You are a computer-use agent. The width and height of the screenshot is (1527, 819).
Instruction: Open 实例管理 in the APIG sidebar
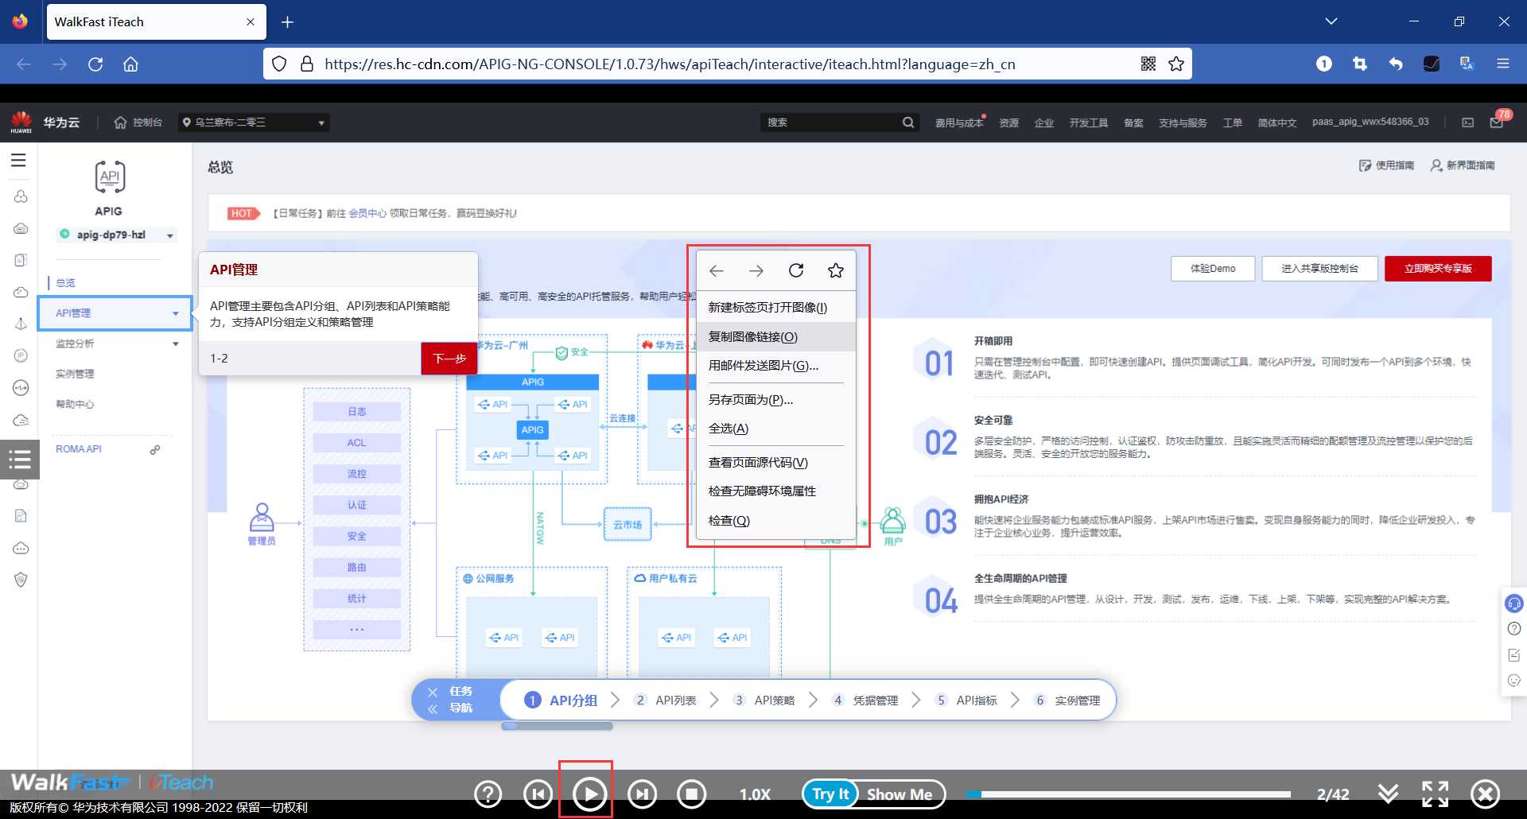pyautogui.click(x=75, y=374)
